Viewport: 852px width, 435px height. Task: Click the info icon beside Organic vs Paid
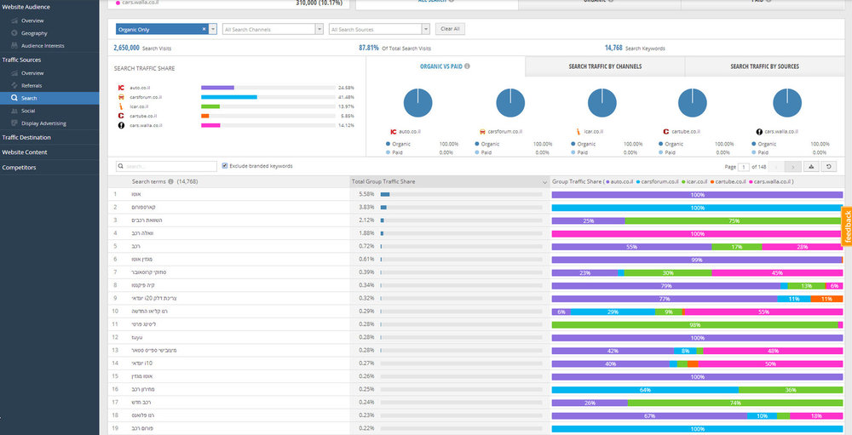pyautogui.click(x=467, y=66)
